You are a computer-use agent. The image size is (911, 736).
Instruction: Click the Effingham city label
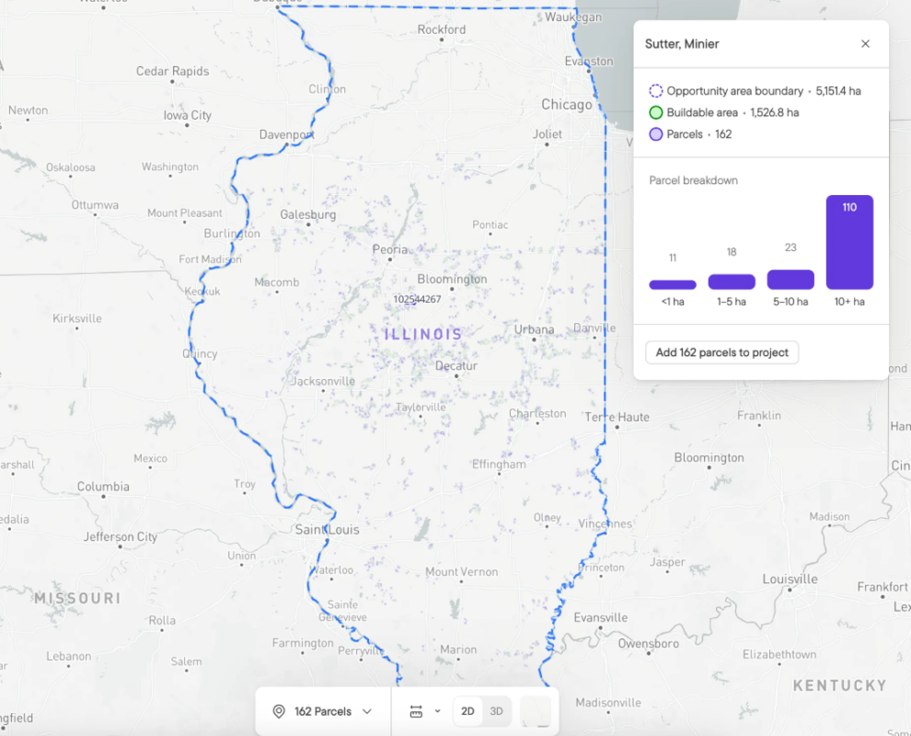499,464
